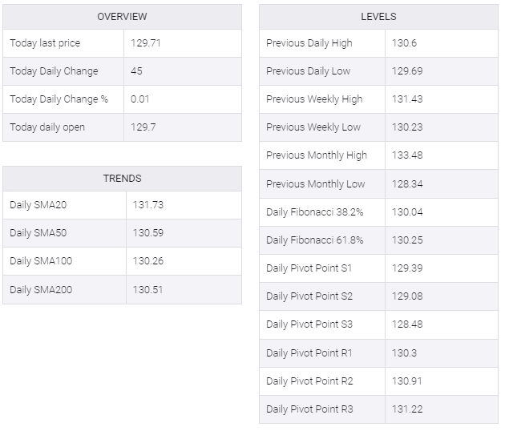Click the Today daily open value 129.7
The height and width of the screenshot is (431, 509).
point(143,127)
